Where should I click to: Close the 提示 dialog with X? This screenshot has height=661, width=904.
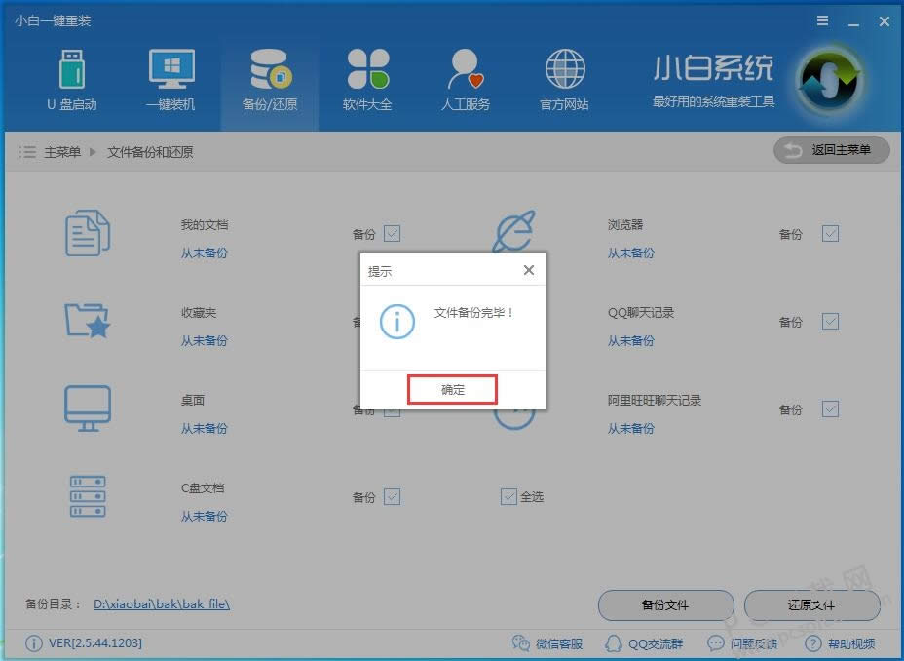[529, 270]
